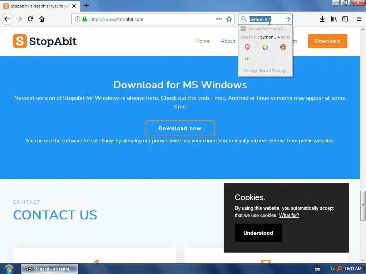366x274 pixels.
Task: Search with the green 'm' engine icon
Action: point(247,59)
